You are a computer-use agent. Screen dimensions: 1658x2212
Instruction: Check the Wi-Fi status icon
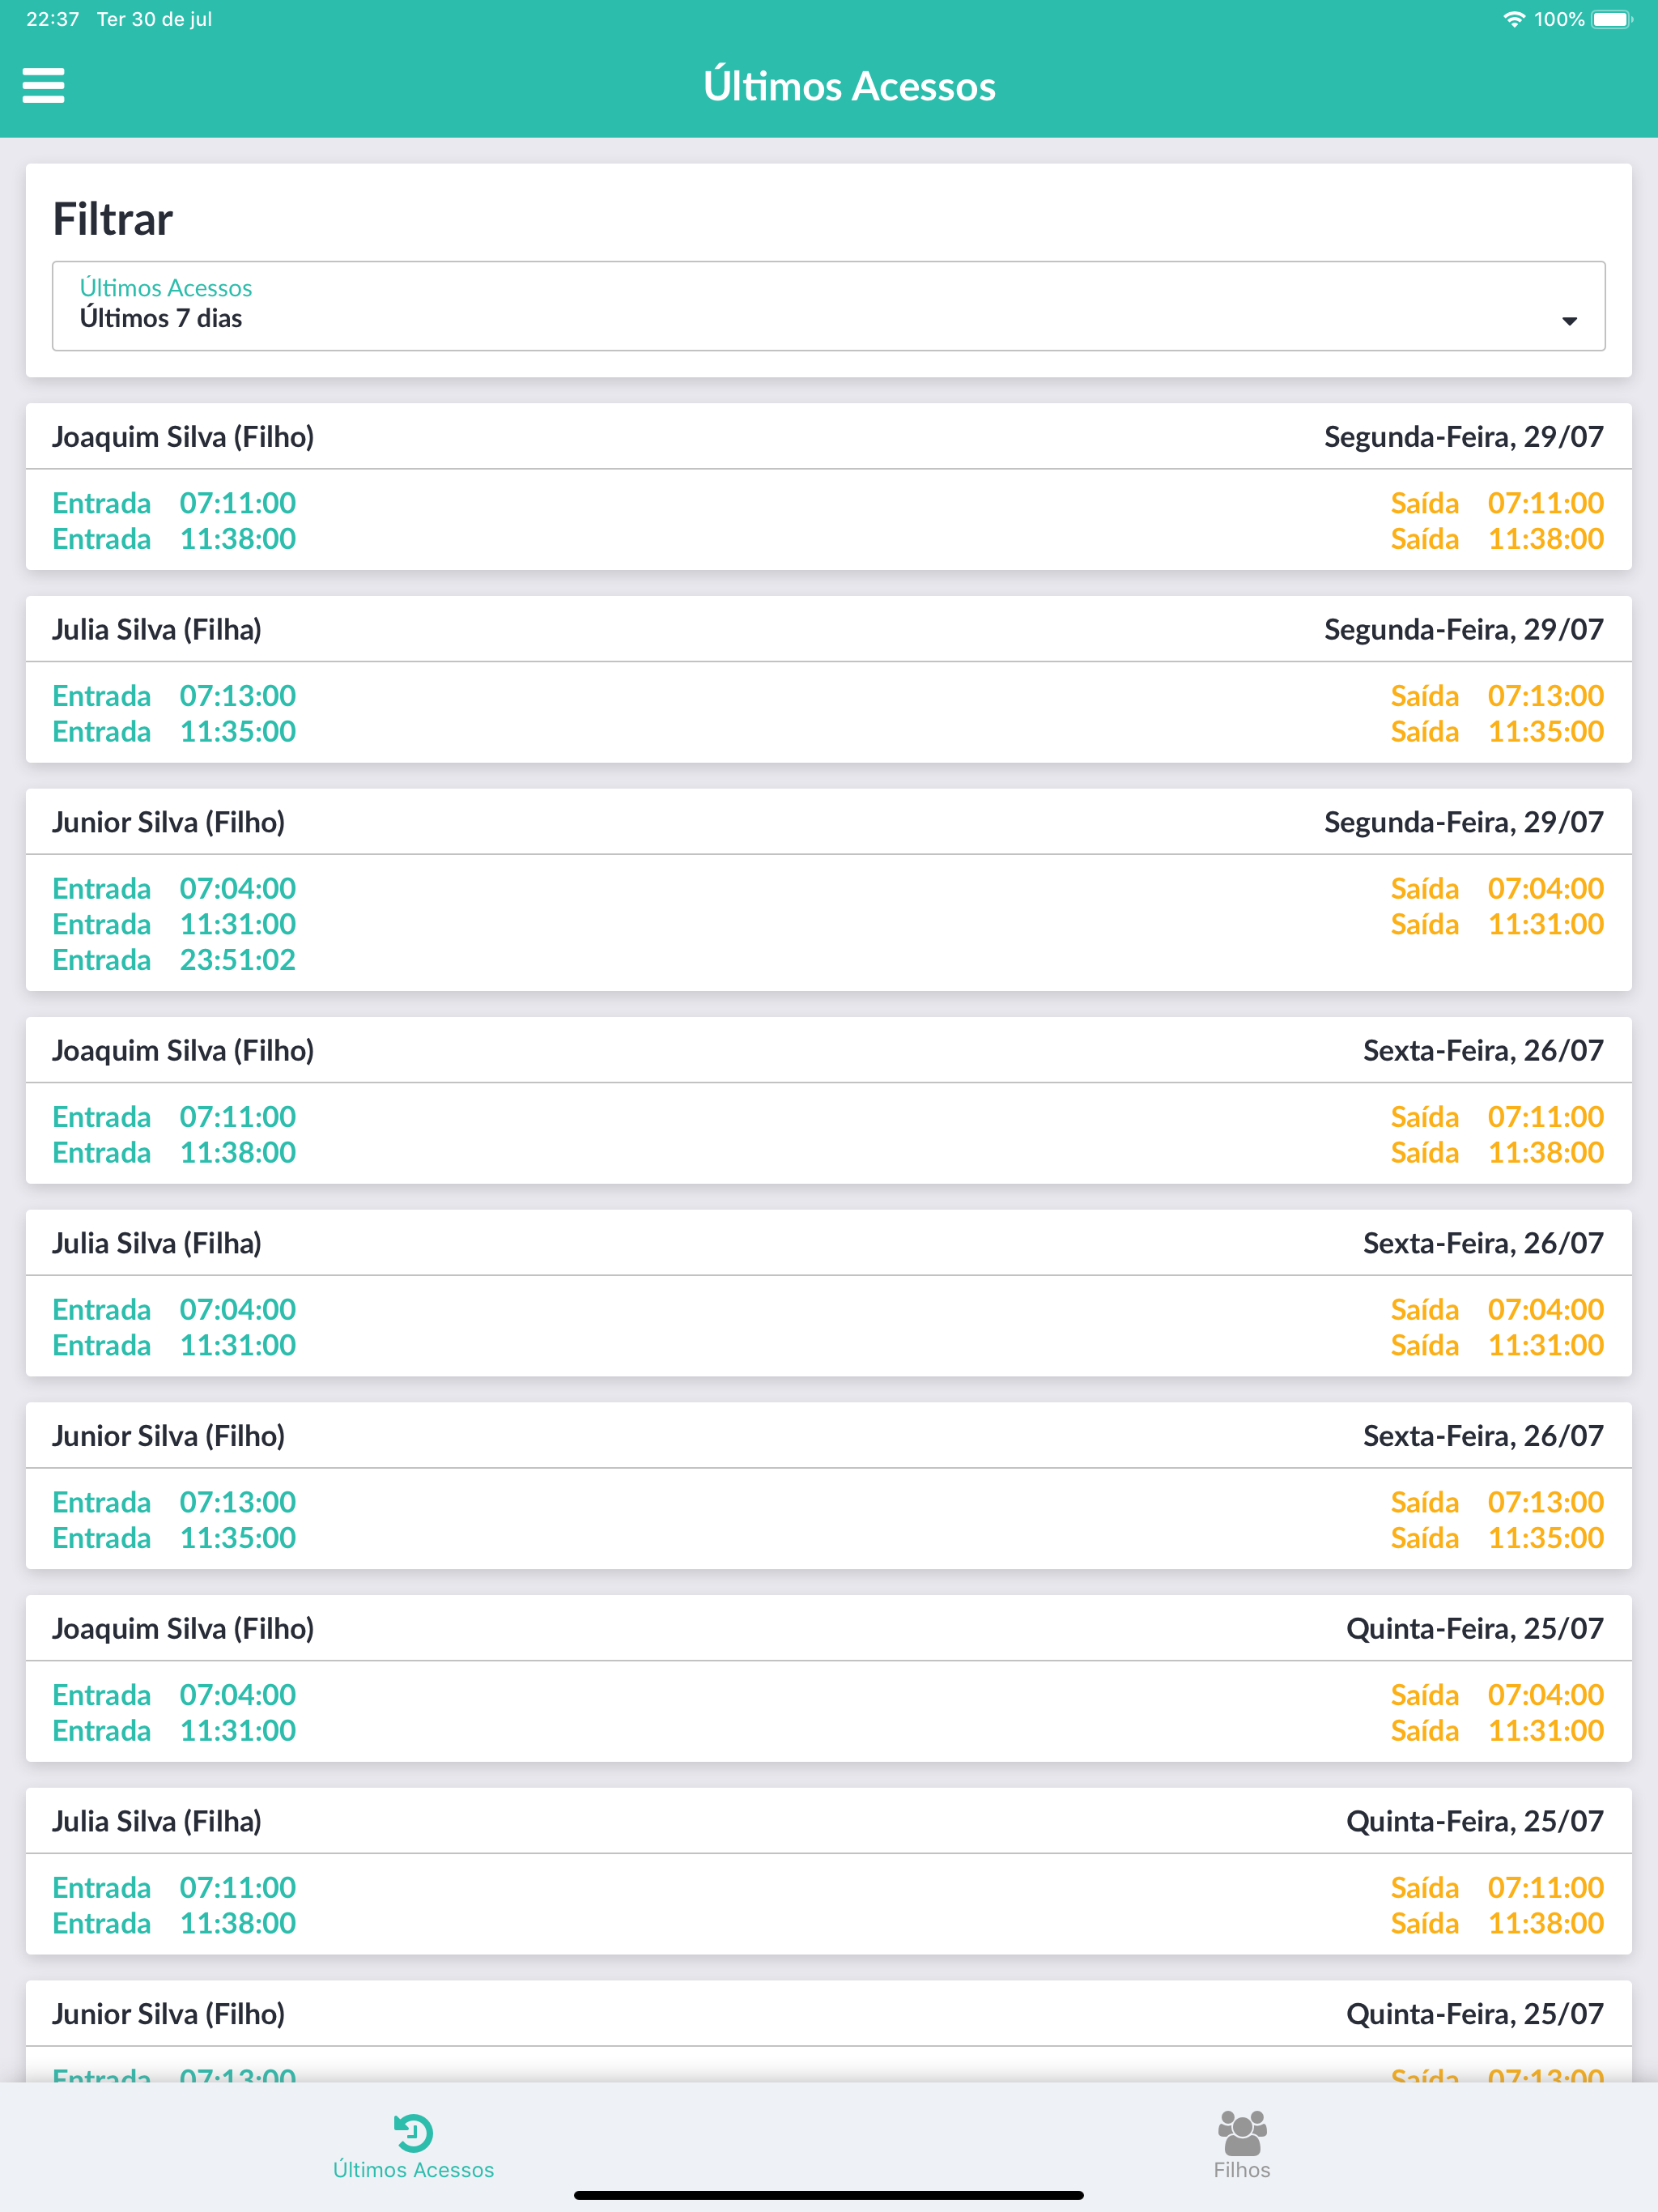(x=1514, y=19)
